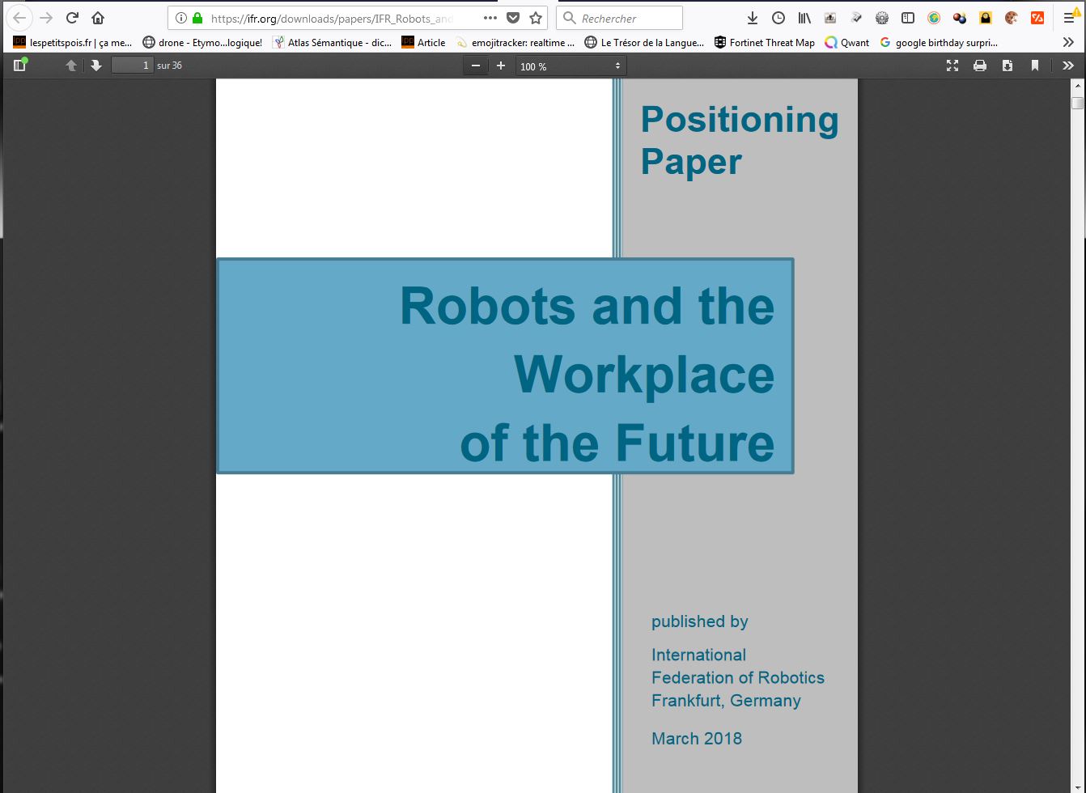Viewport: 1086px width, 793px height.
Task: Open page actions three-dot menu
Action: [490, 18]
